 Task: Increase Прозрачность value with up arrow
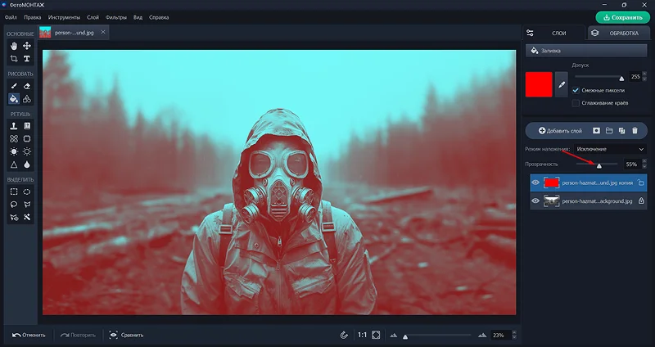[x=644, y=161]
